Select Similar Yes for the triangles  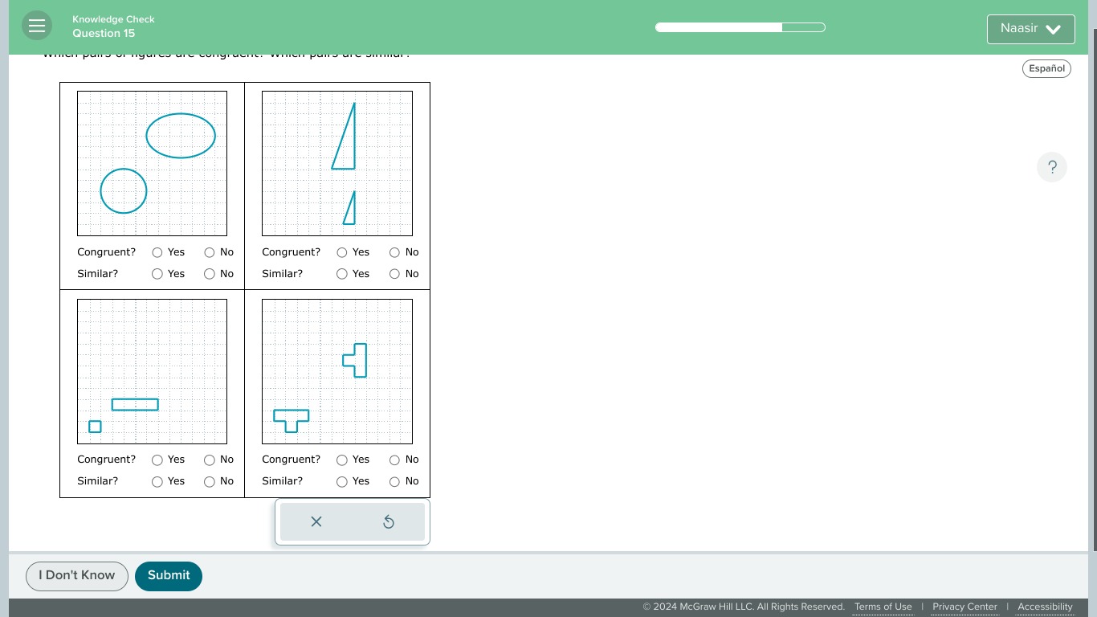coord(342,274)
